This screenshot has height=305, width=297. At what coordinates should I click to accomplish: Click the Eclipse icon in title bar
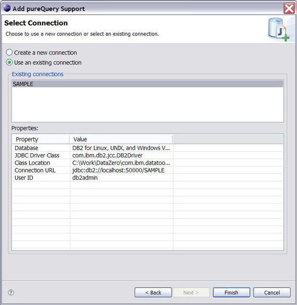(x=7, y=8)
